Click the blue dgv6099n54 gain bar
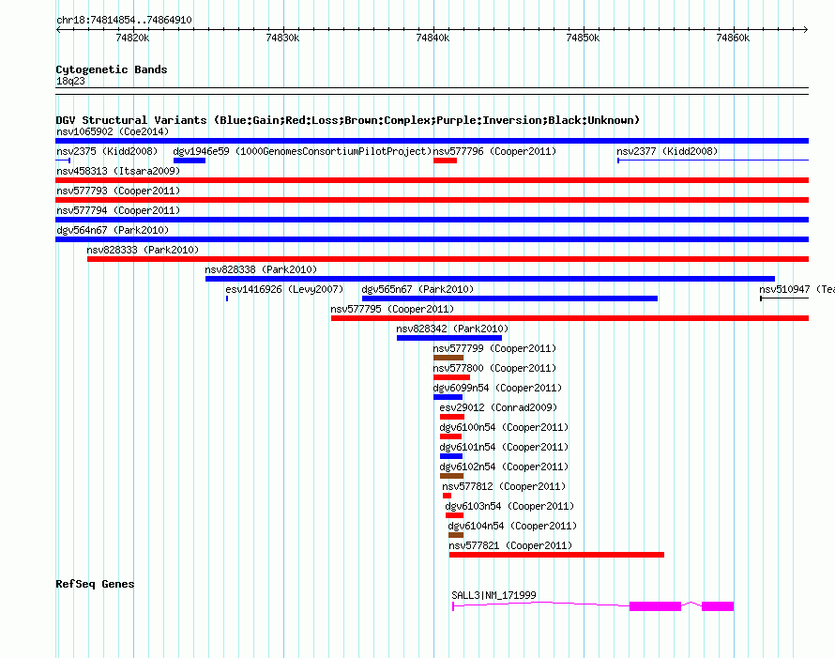 (448, 397)
